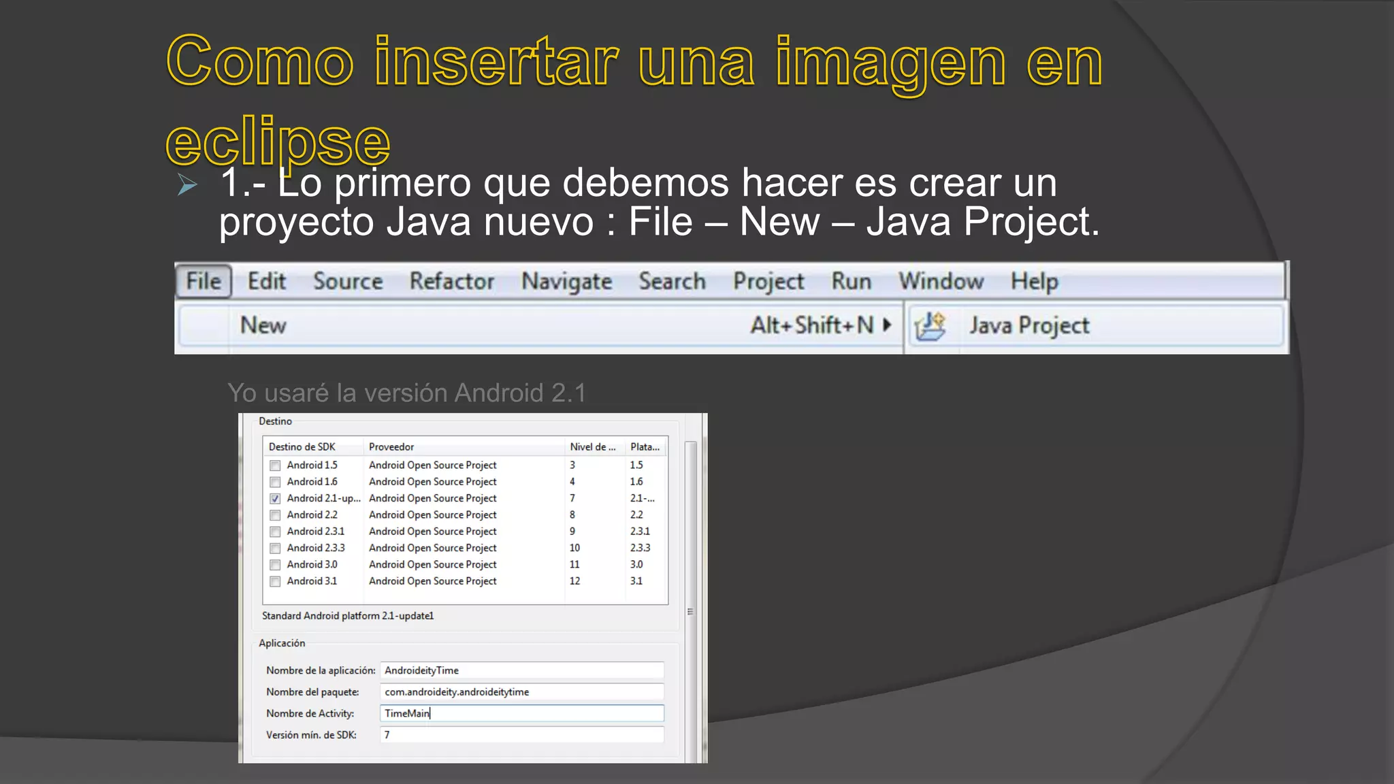Open the Help menu
Viewport: 1394px width, 784px height.
tap(1034, 282)
